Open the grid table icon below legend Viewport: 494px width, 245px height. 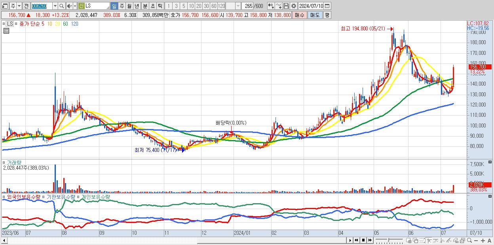coord(6,30)
